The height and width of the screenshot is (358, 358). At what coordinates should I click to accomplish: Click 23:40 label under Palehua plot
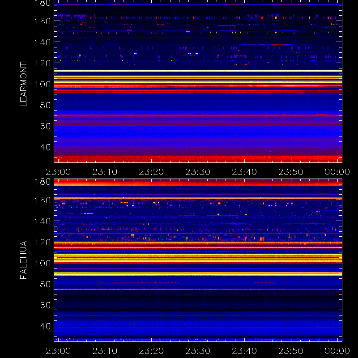pos(244,351)
